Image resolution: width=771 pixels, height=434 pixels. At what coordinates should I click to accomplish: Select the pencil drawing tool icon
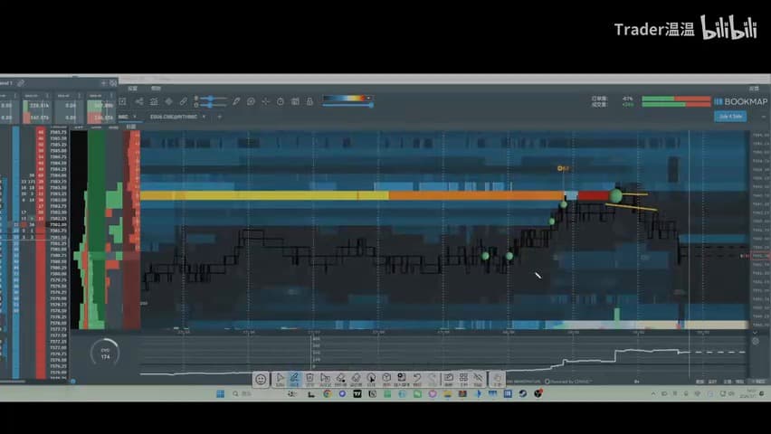[236, 101]
